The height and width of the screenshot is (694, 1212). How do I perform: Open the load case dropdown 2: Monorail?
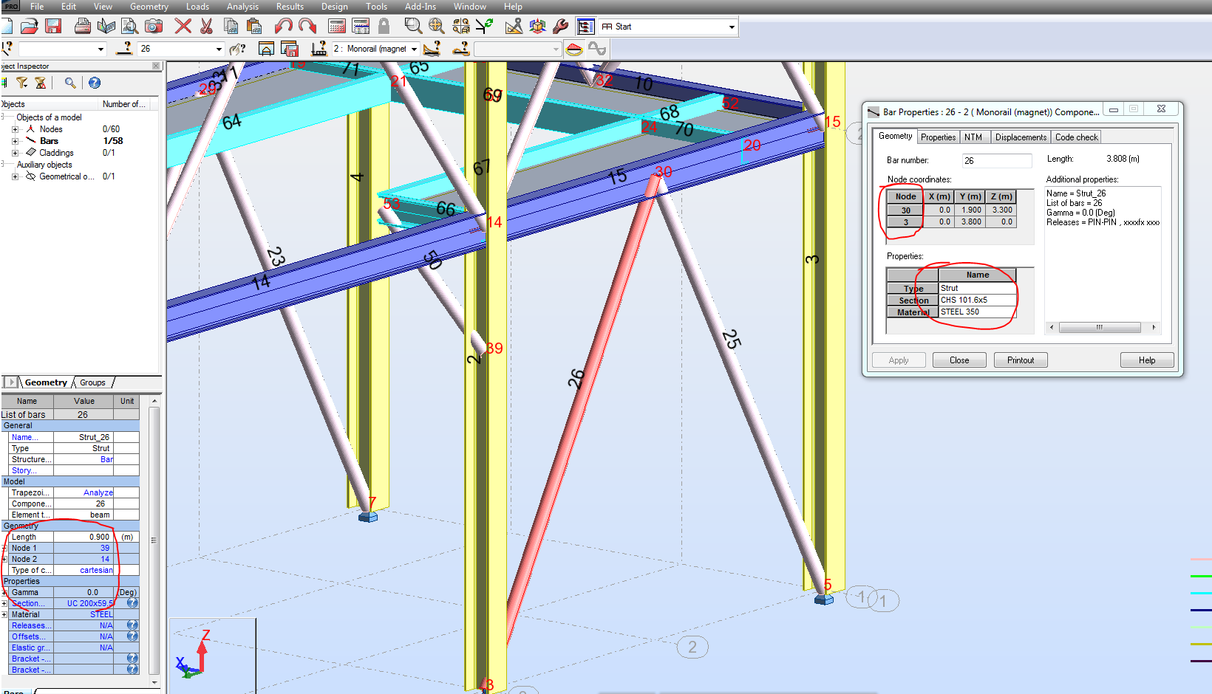[x=414, y=49]
